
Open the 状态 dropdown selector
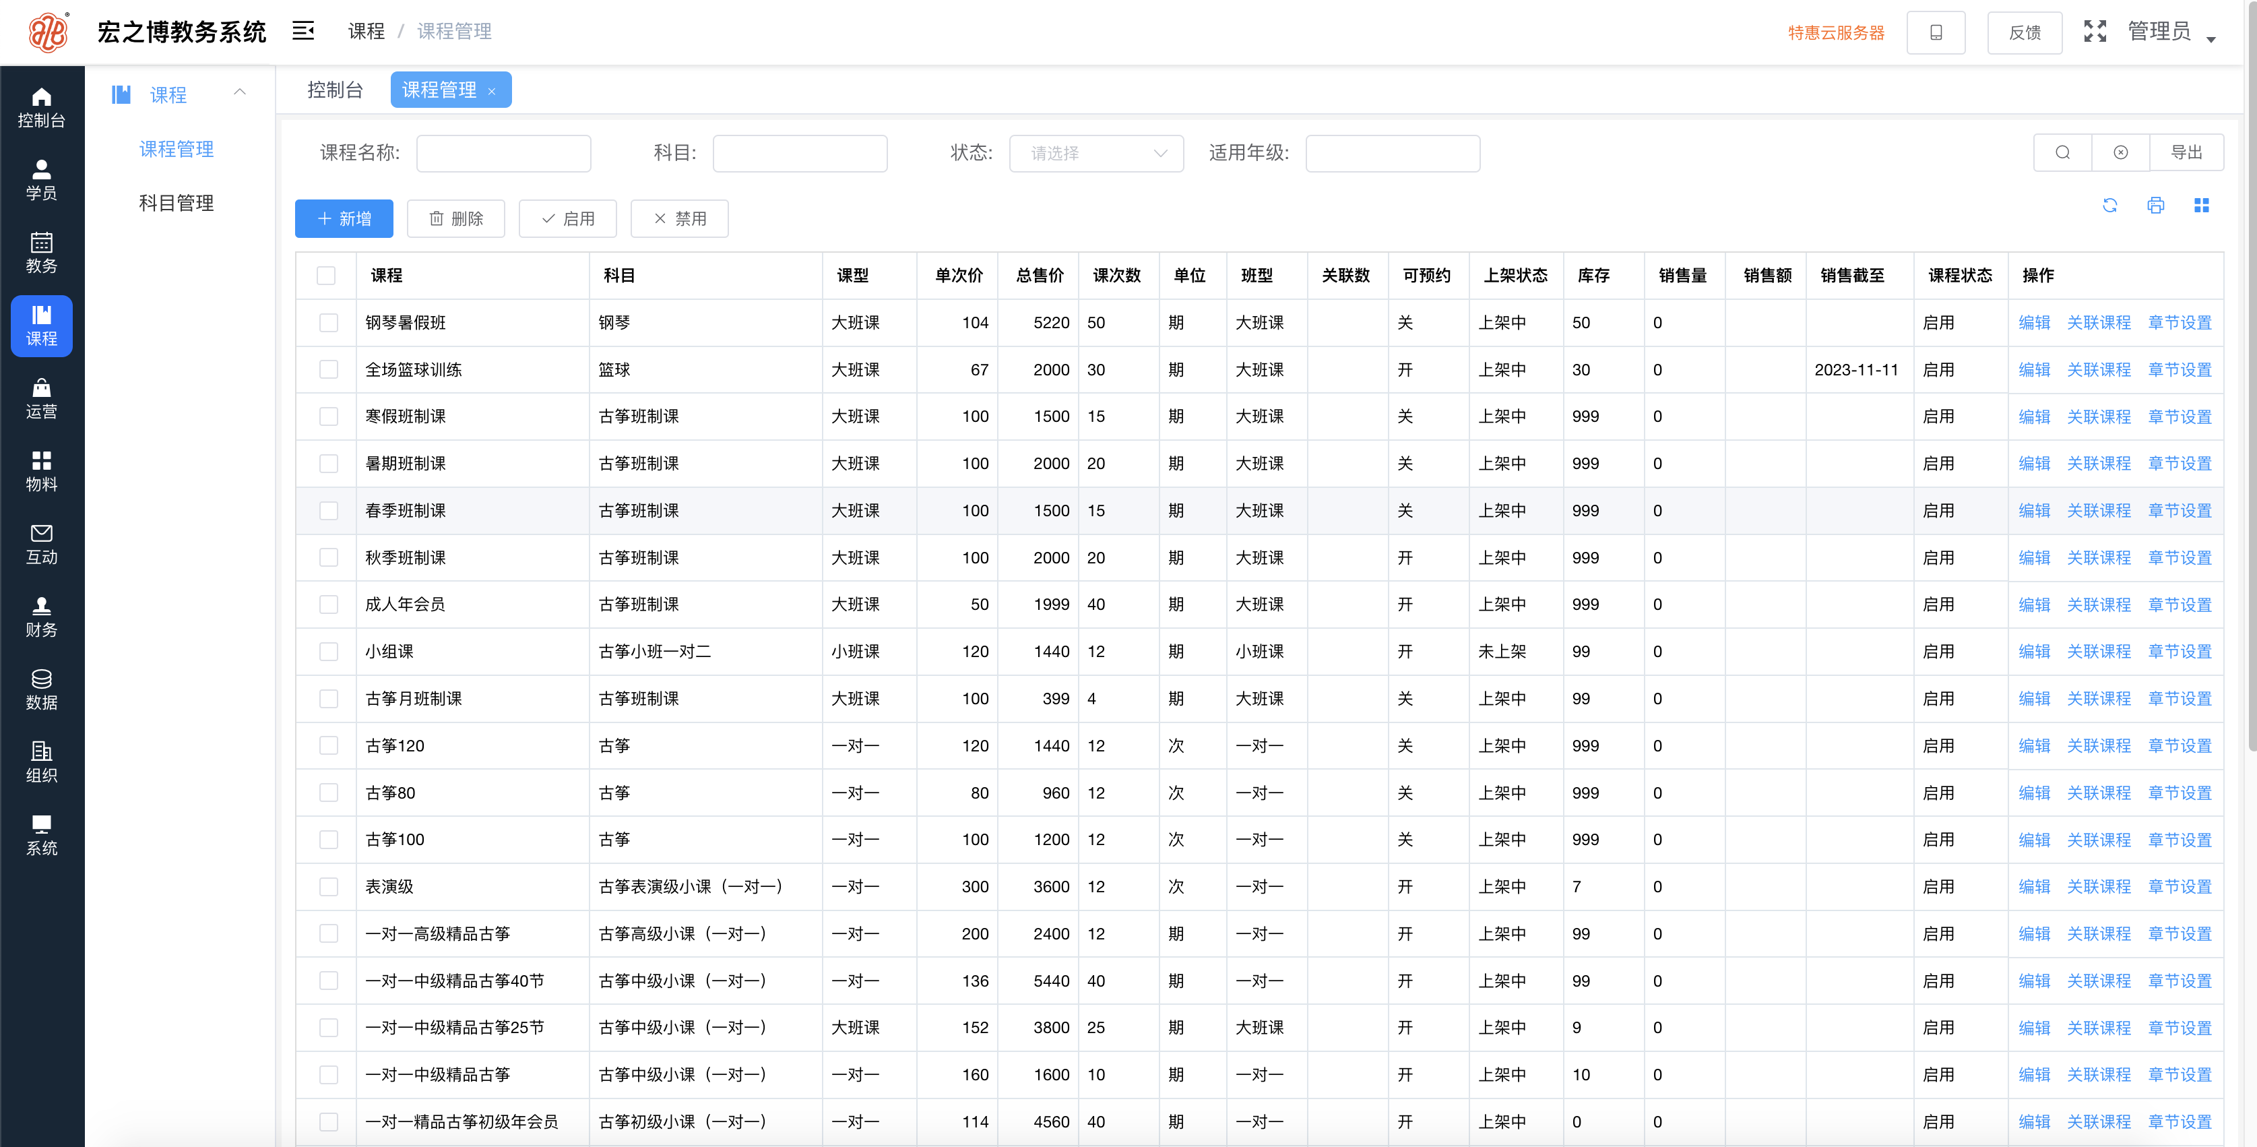pos(1096,152)
